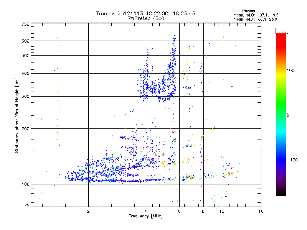307x230 pixels.
Task: Click the '[deg]' colorbar unit label
Action: point(282,31)
